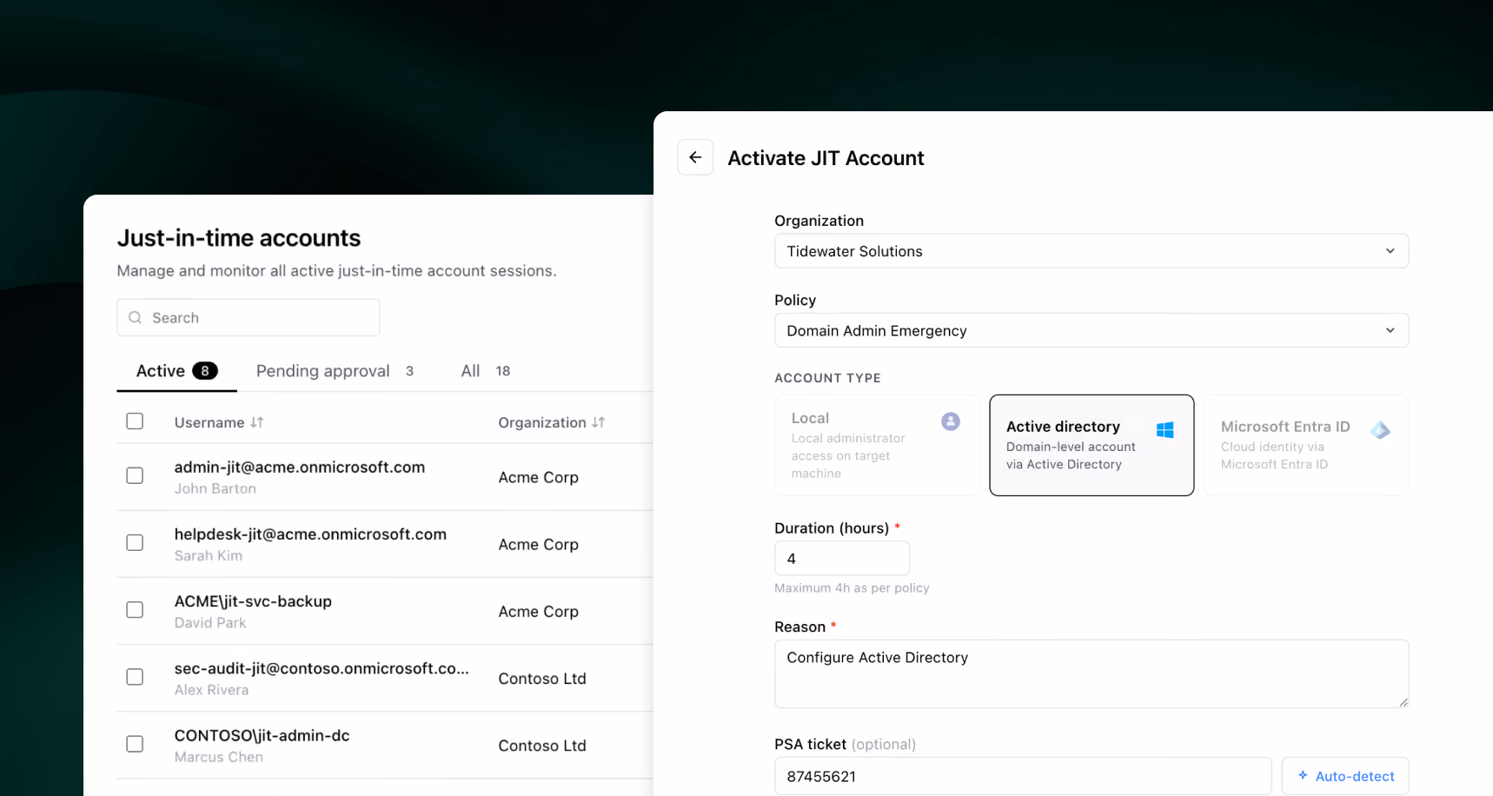Viewport: 1493px width, 796px height.
Task: Check the CONTOSO\jit-admin-dc row checkbox
Action: (135, 744)
